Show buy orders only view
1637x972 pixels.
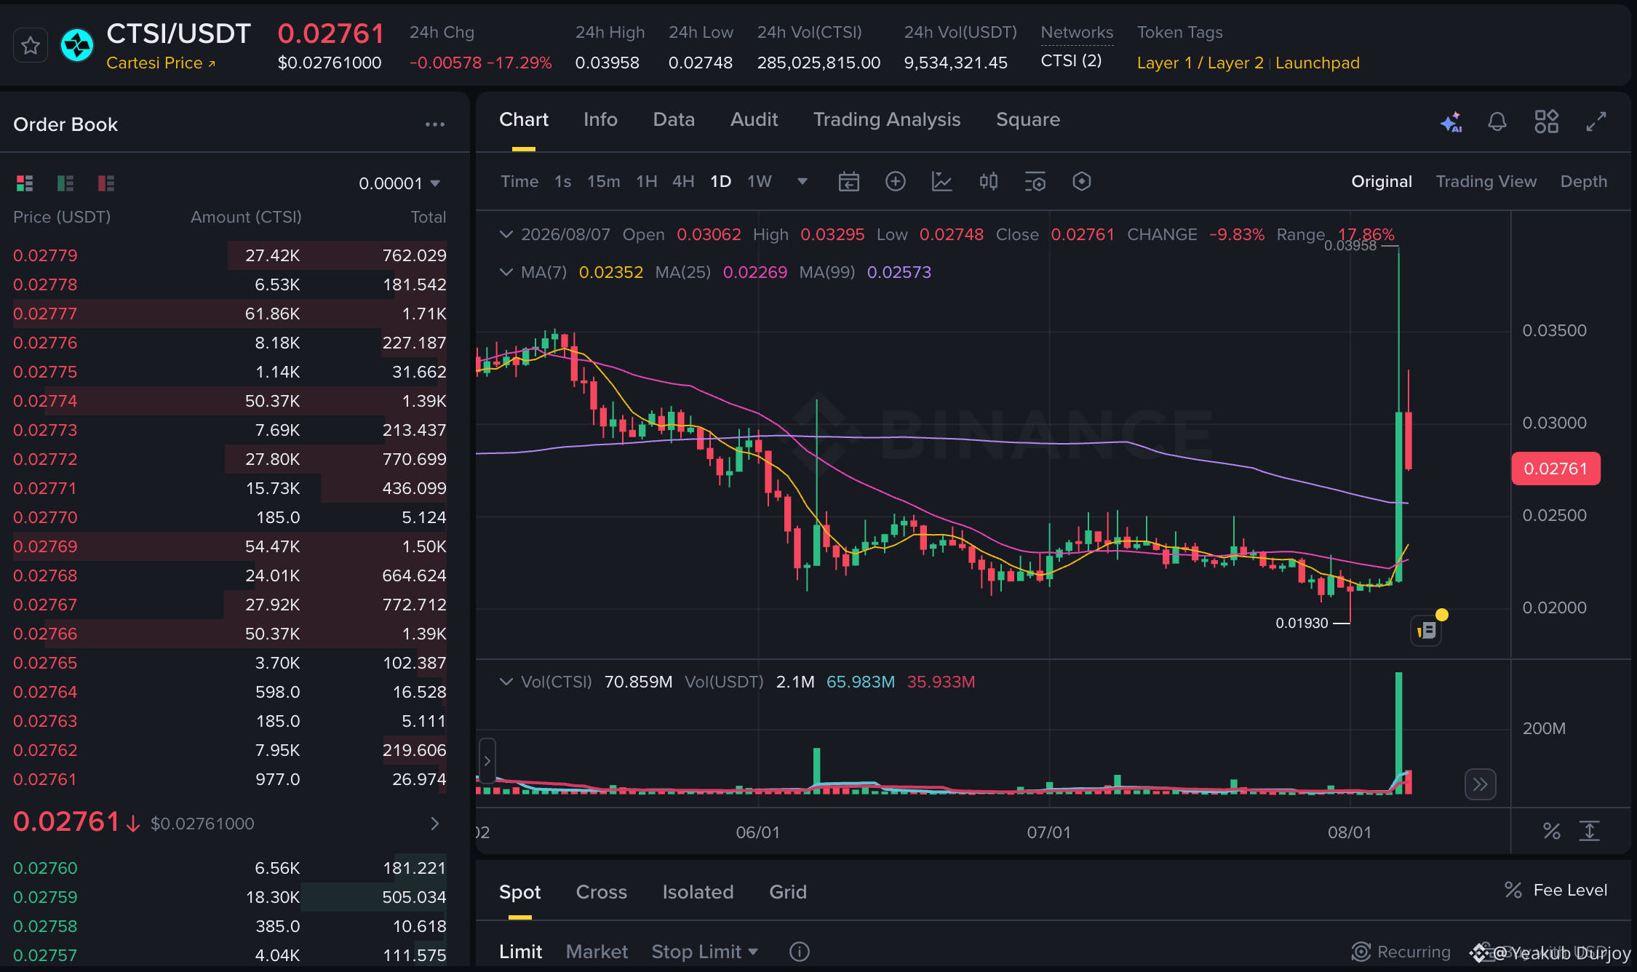(x=65, y=183)
